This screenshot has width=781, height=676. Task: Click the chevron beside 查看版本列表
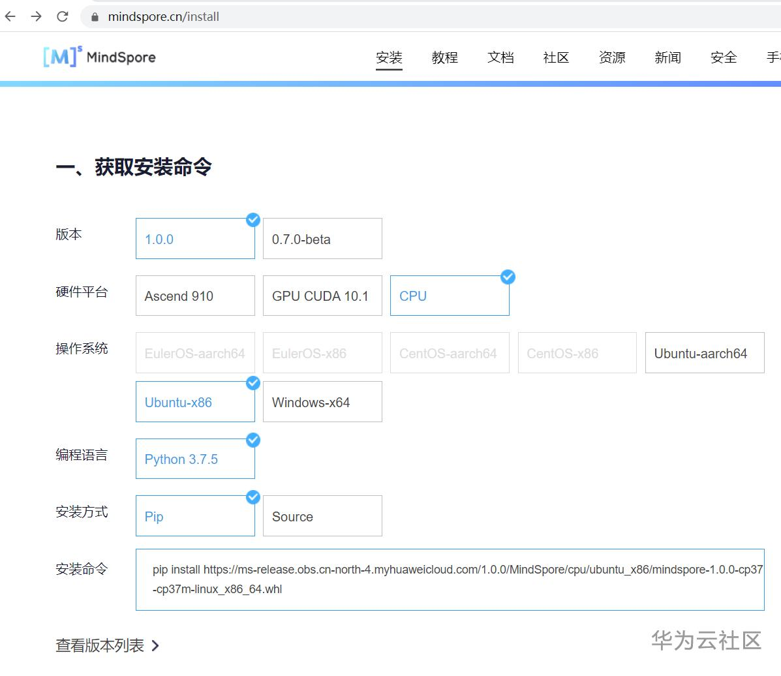click(155, 646)
